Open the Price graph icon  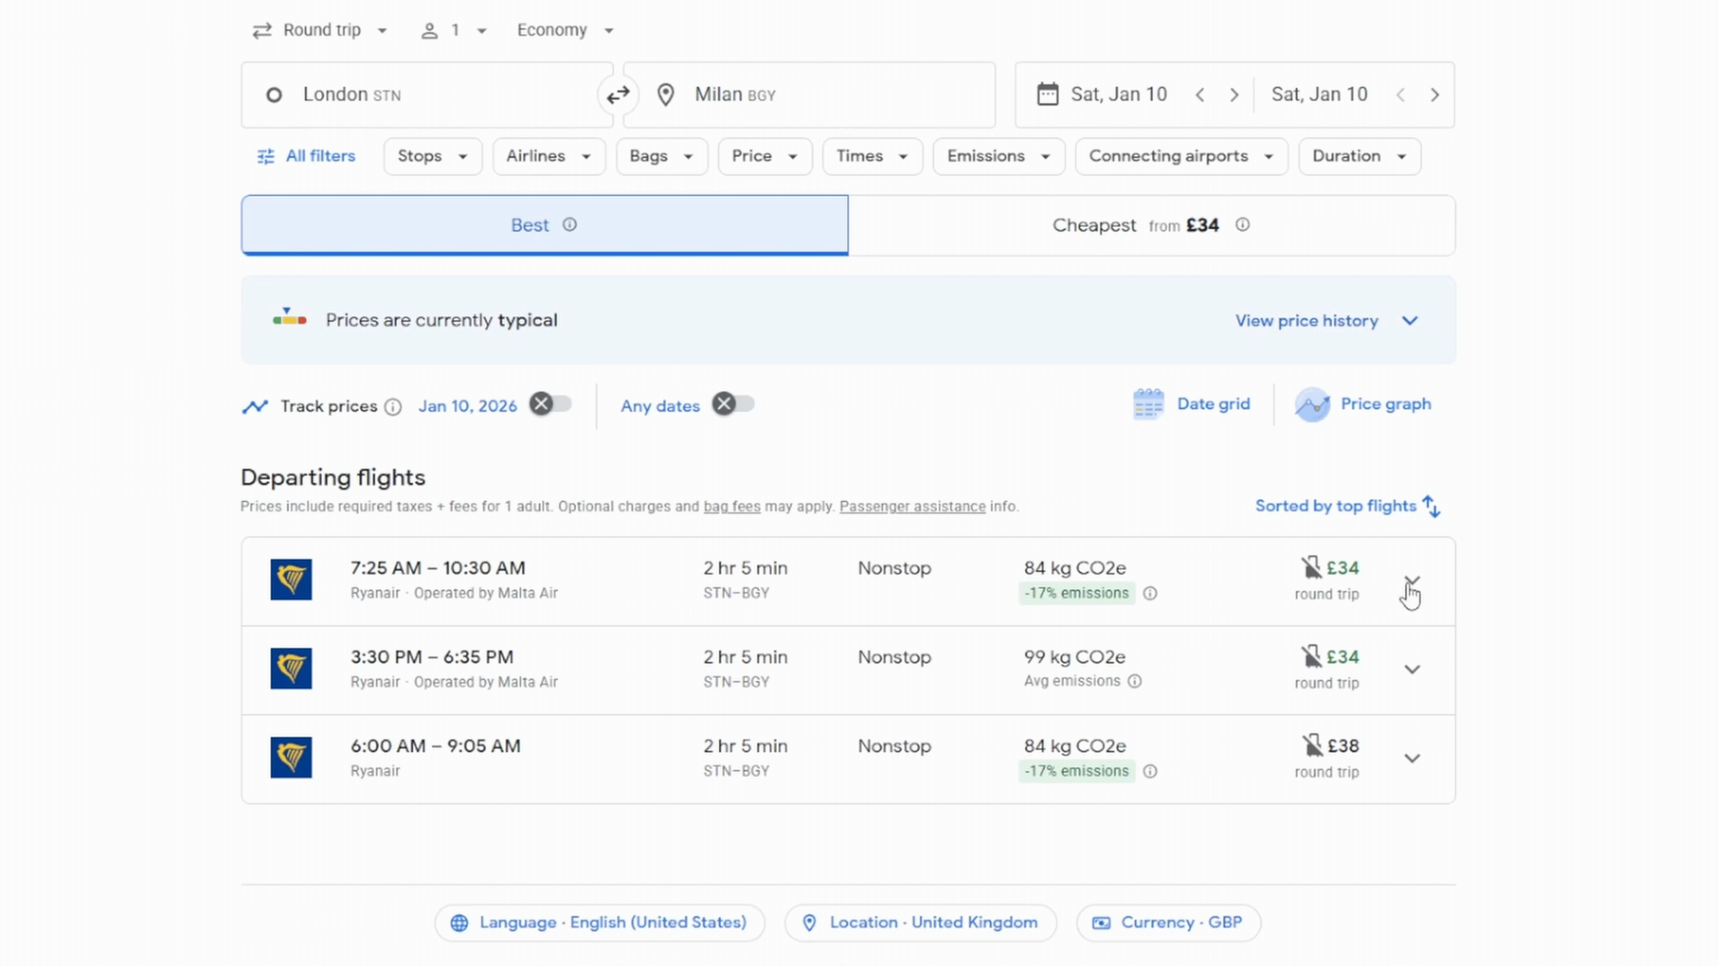click(1312, 404)
